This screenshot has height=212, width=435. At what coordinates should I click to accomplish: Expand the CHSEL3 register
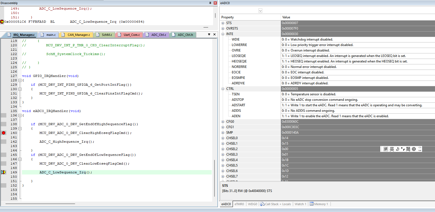point(223,154)
